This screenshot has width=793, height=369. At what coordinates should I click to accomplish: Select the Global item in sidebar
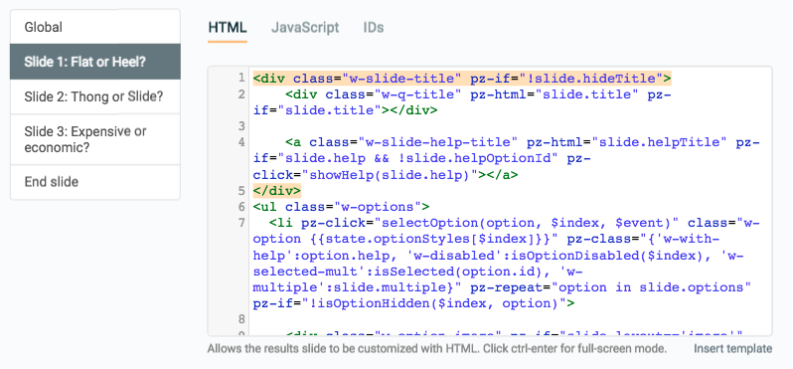tap(95, 27)
